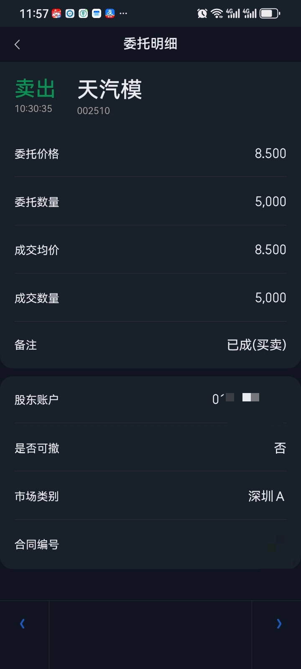Go to next order with right chevron
301x669 pixels.
pos(279,624)
